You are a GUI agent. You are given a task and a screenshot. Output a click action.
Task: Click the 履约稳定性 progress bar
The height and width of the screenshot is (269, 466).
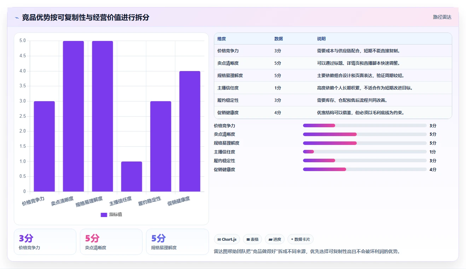[x=365, y=161]
